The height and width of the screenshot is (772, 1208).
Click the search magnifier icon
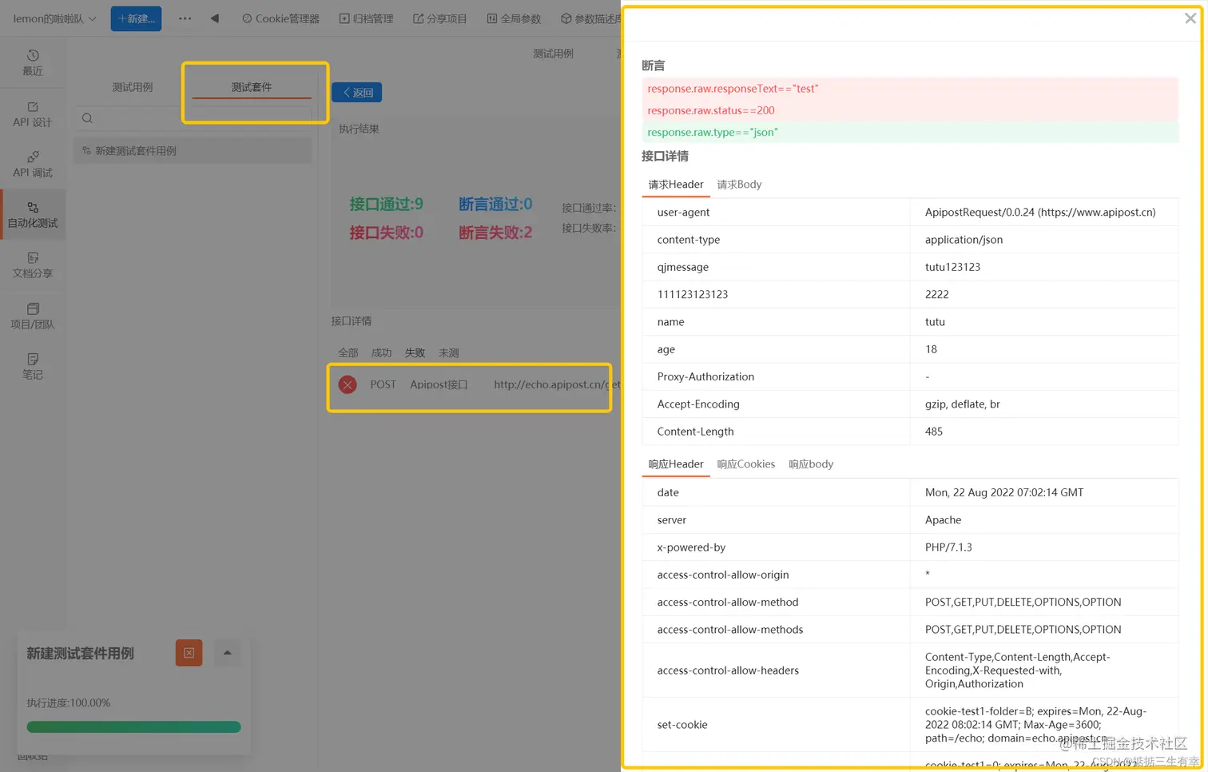point(88,118)
